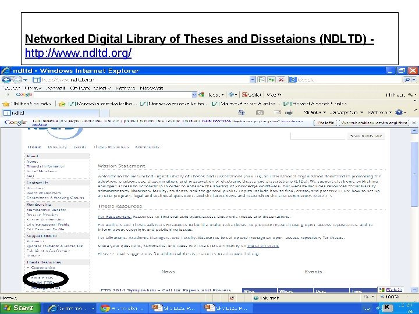The height and width of the screenshot is (314, 419).
Task: Open the Directory item in the NDLTD top navigation
Action: tap(57, 147)
